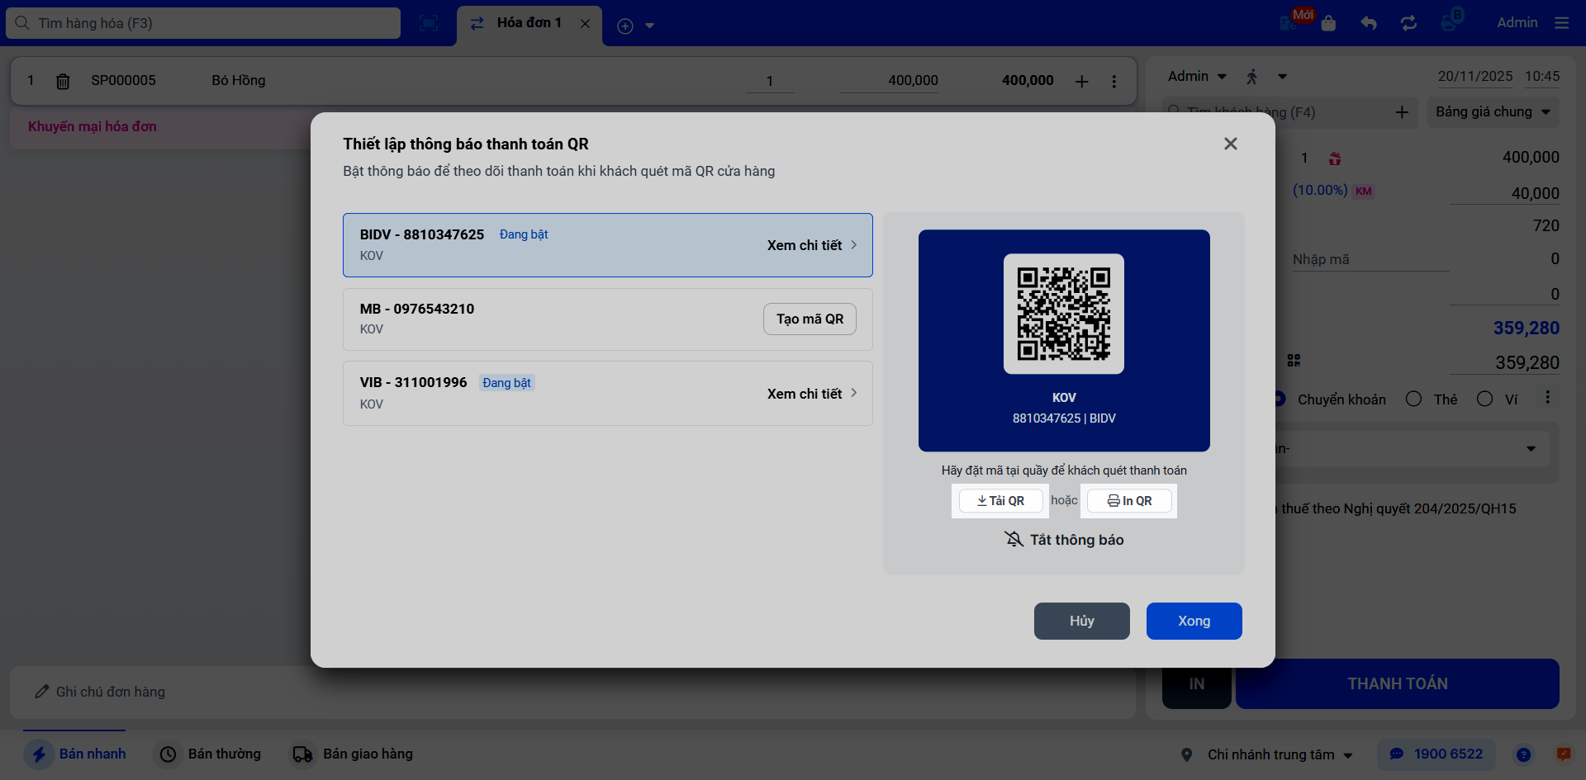Open more options for the Bó Hồng row
The image size is (1586, 780).
point(1114,81)
